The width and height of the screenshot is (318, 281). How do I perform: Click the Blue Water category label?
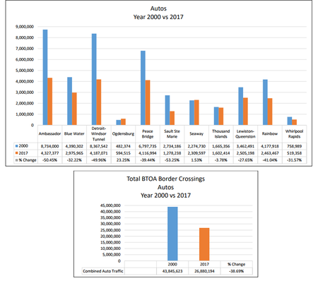[x=74, y=133]
